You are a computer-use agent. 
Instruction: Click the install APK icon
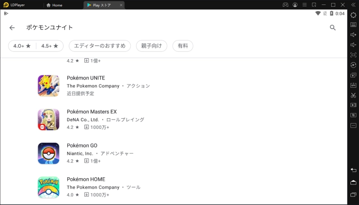[x=353, y=85]
